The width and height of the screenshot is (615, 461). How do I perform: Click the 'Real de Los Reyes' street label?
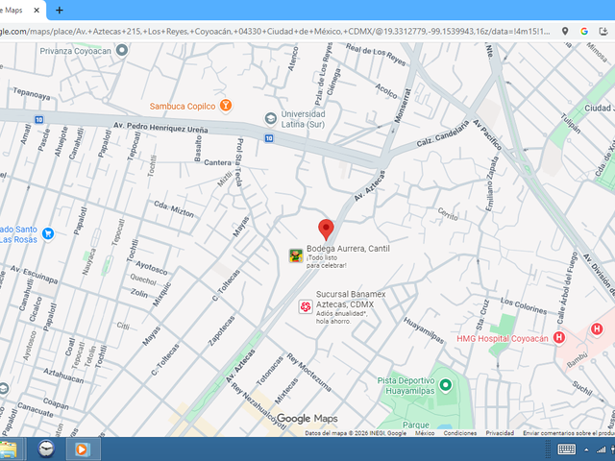[376, 54]
